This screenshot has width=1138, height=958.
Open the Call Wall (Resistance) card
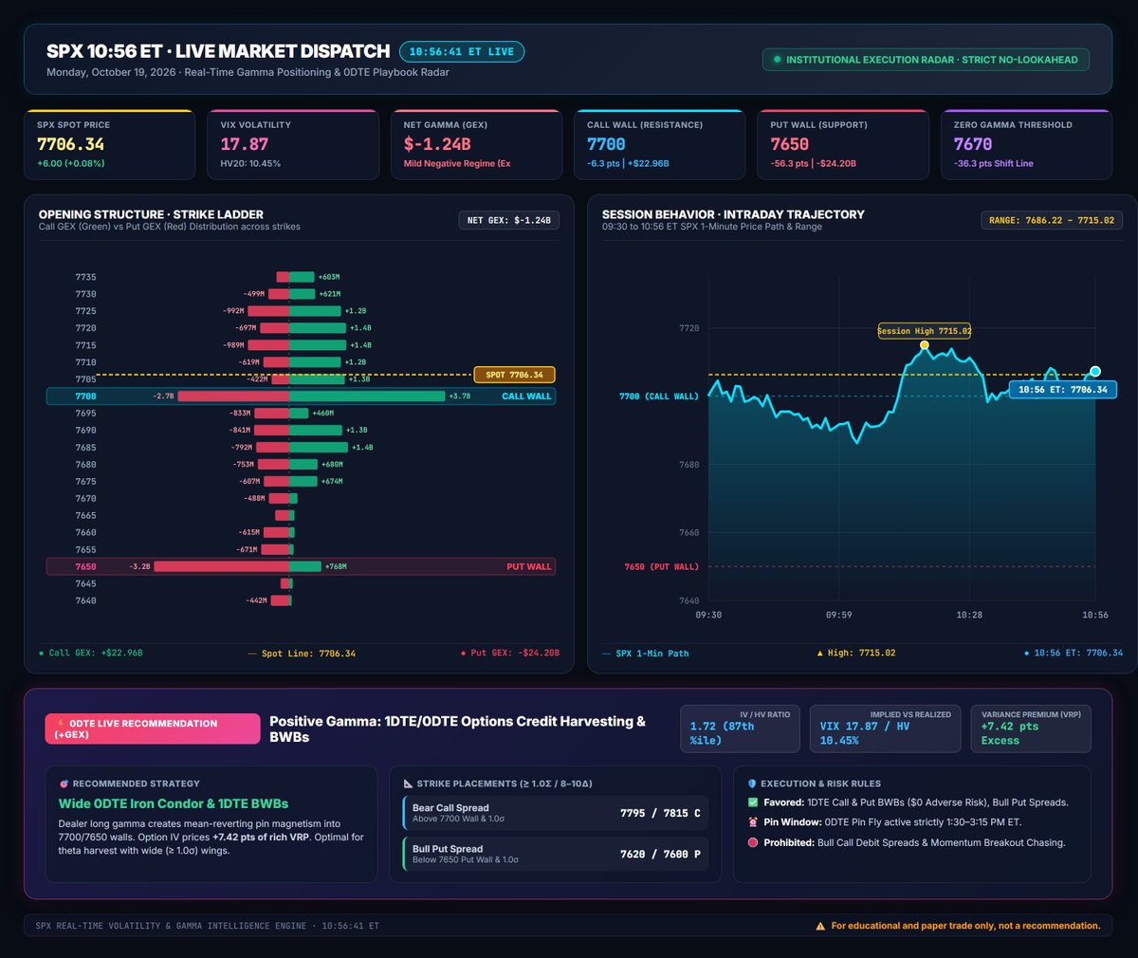tap(660, 144)
